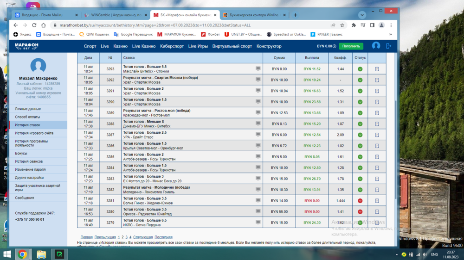
Task: Open the user profile icon in Marathon header
Action: [x=376, y=46]
